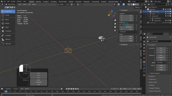172x96 pixels.
Task: Toggle visibility eye for Camera.001
Action: (x=168, y=11)
